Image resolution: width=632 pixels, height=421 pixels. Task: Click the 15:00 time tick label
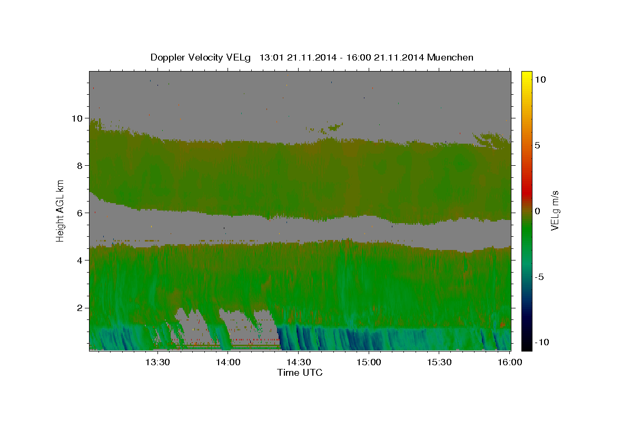coord(369,363)
